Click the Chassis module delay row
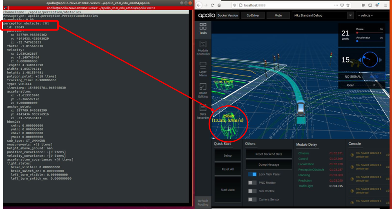Screen dimensions: 392x209 320,153
